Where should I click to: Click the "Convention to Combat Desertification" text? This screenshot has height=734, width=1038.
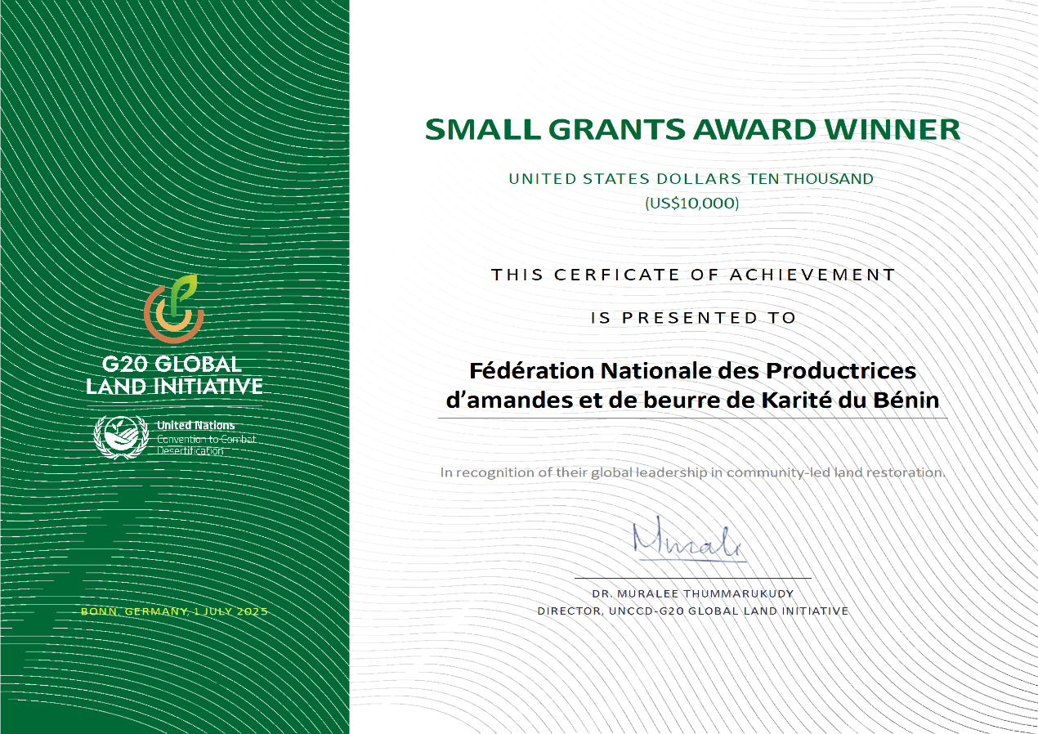(206, 445)
